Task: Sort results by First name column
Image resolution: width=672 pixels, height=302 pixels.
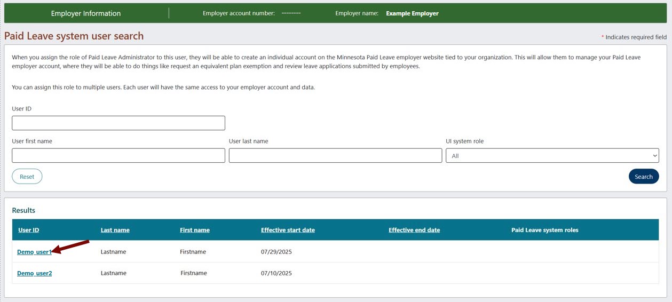Action: 195,230
